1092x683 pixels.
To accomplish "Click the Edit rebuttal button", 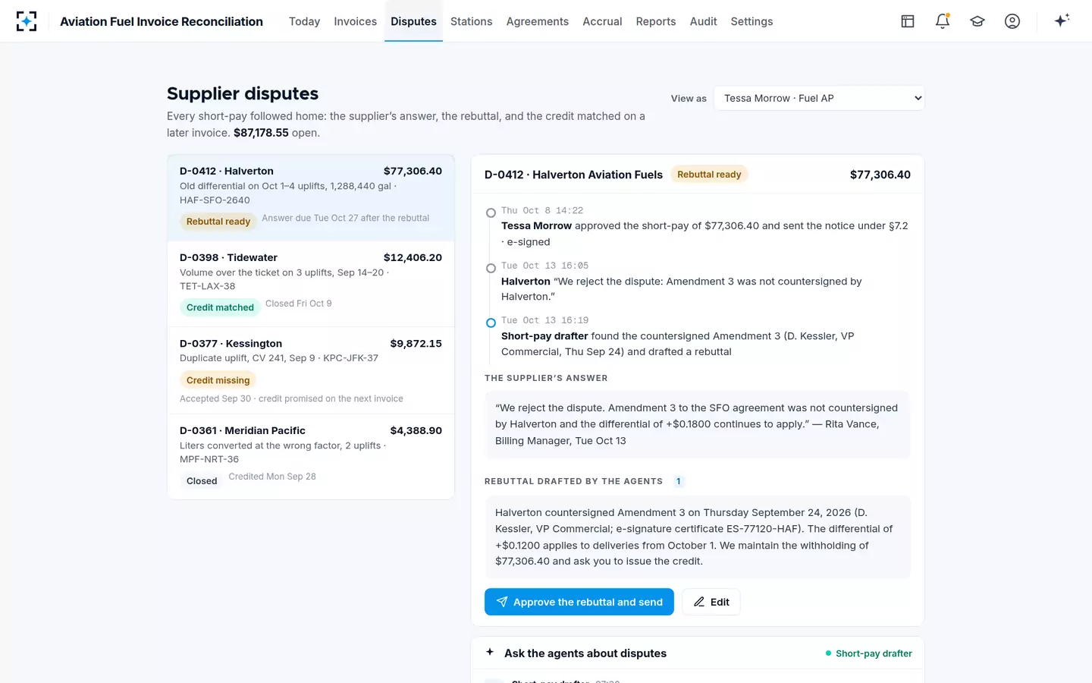I will click(711, 602).
